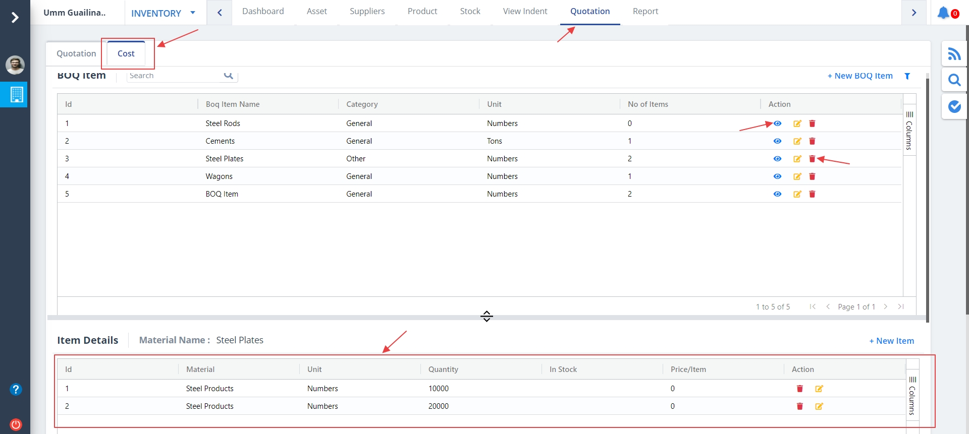Open the RSS feed side icon
The width and height of the screenshot is (969, 434).
click(x=954, y=54)
